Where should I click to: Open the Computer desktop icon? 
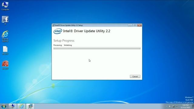pos(5,6)
